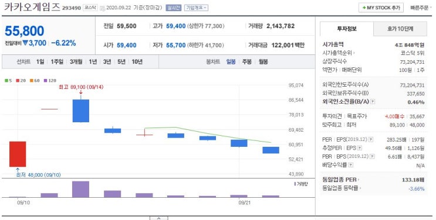Click the 전일 value 59,500
This screenshot has height=220, width=436.
[x=127, y=26]
